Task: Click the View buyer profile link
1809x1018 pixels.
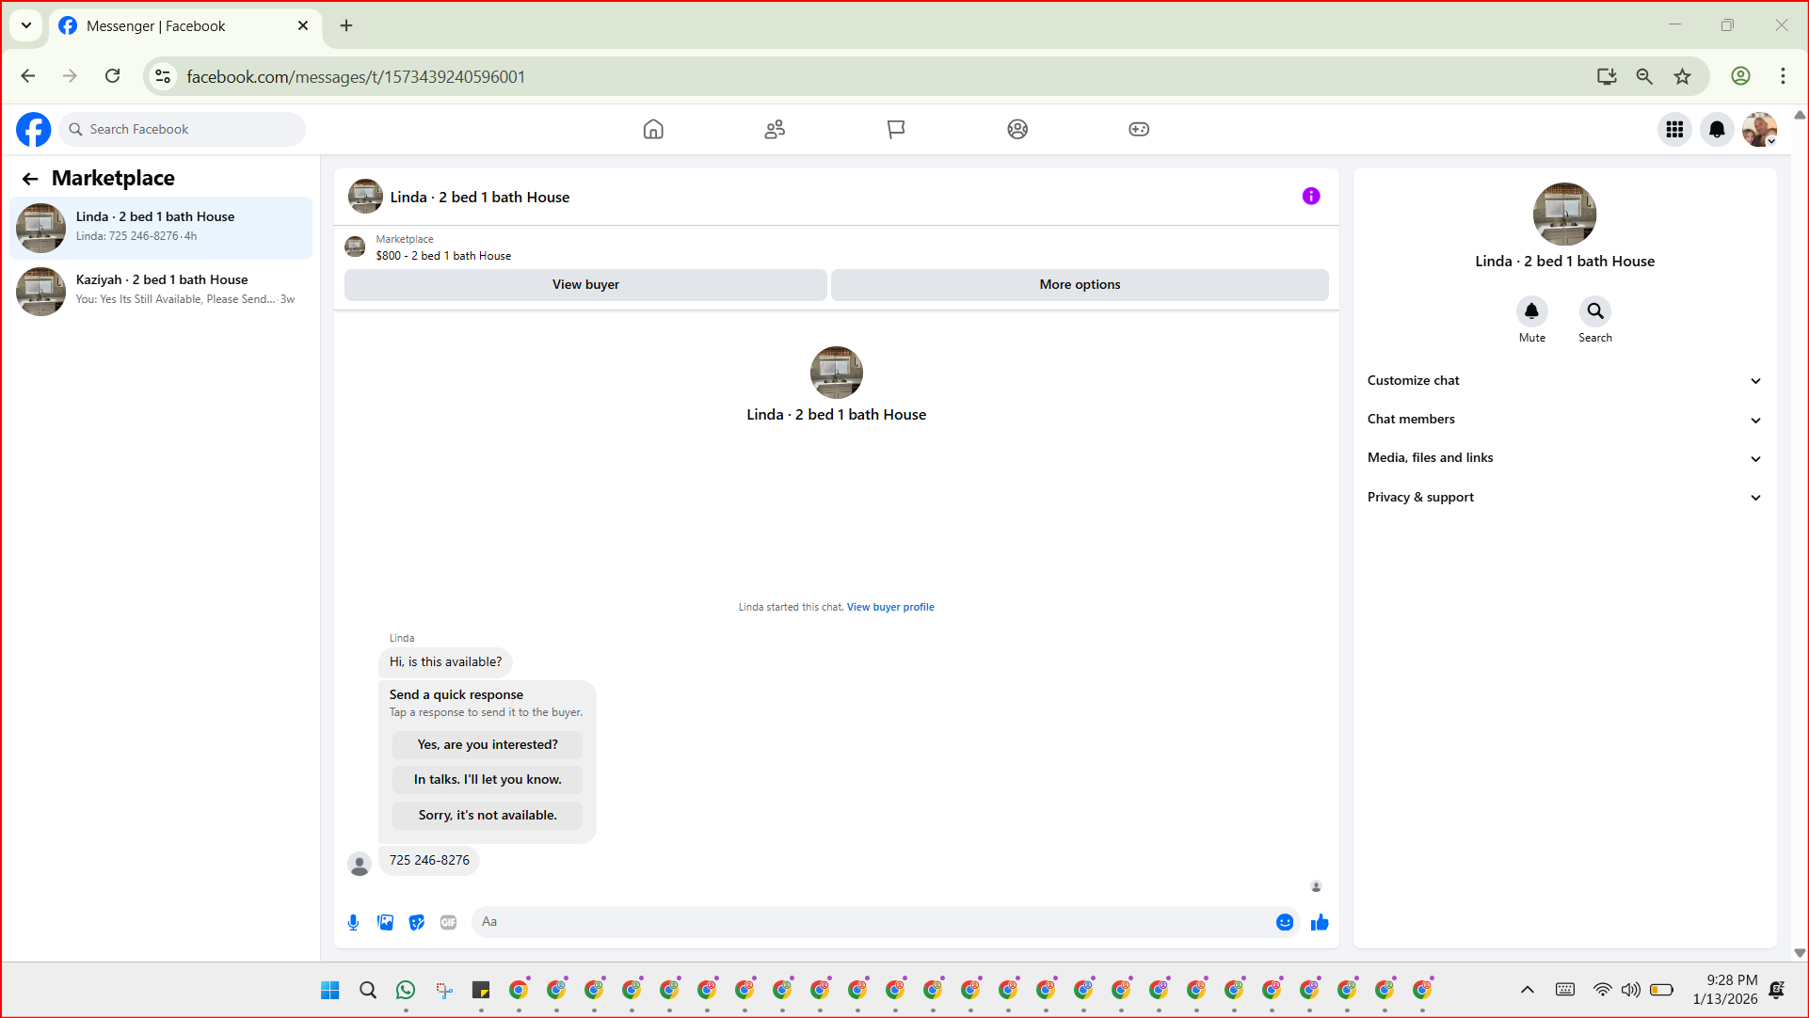Action: [889, 607]
